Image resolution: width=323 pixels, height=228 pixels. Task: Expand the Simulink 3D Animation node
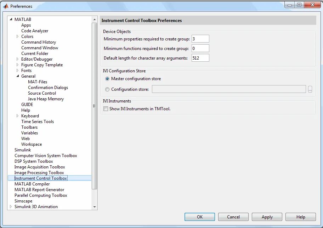[11, 207]
